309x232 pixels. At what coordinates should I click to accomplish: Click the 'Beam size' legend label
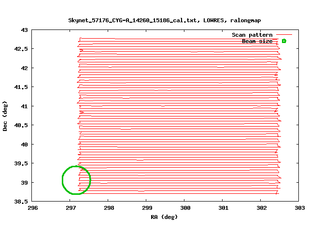[x=257, y=41]
